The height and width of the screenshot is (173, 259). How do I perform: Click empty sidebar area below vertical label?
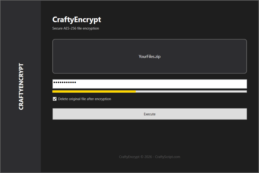point(20,142)
